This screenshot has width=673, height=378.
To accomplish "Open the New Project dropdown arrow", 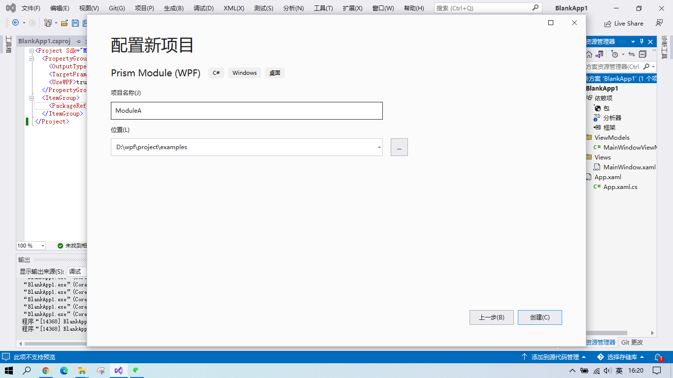I will (56, 23).
